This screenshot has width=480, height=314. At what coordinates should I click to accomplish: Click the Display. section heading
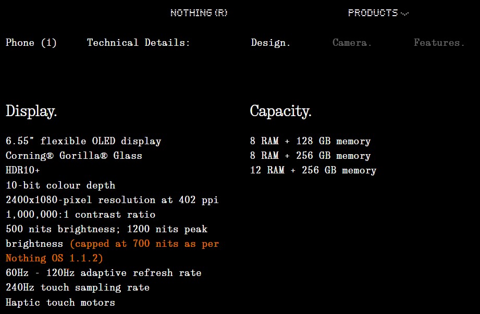[x=31, y=111]
